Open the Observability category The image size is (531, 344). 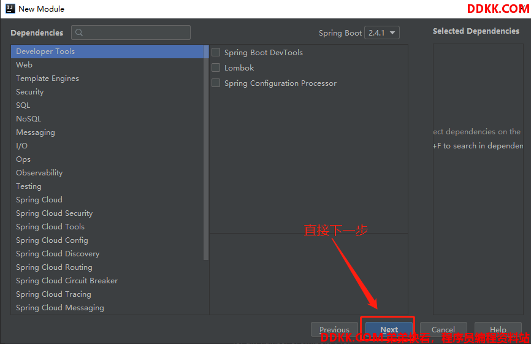pos(107,173)
